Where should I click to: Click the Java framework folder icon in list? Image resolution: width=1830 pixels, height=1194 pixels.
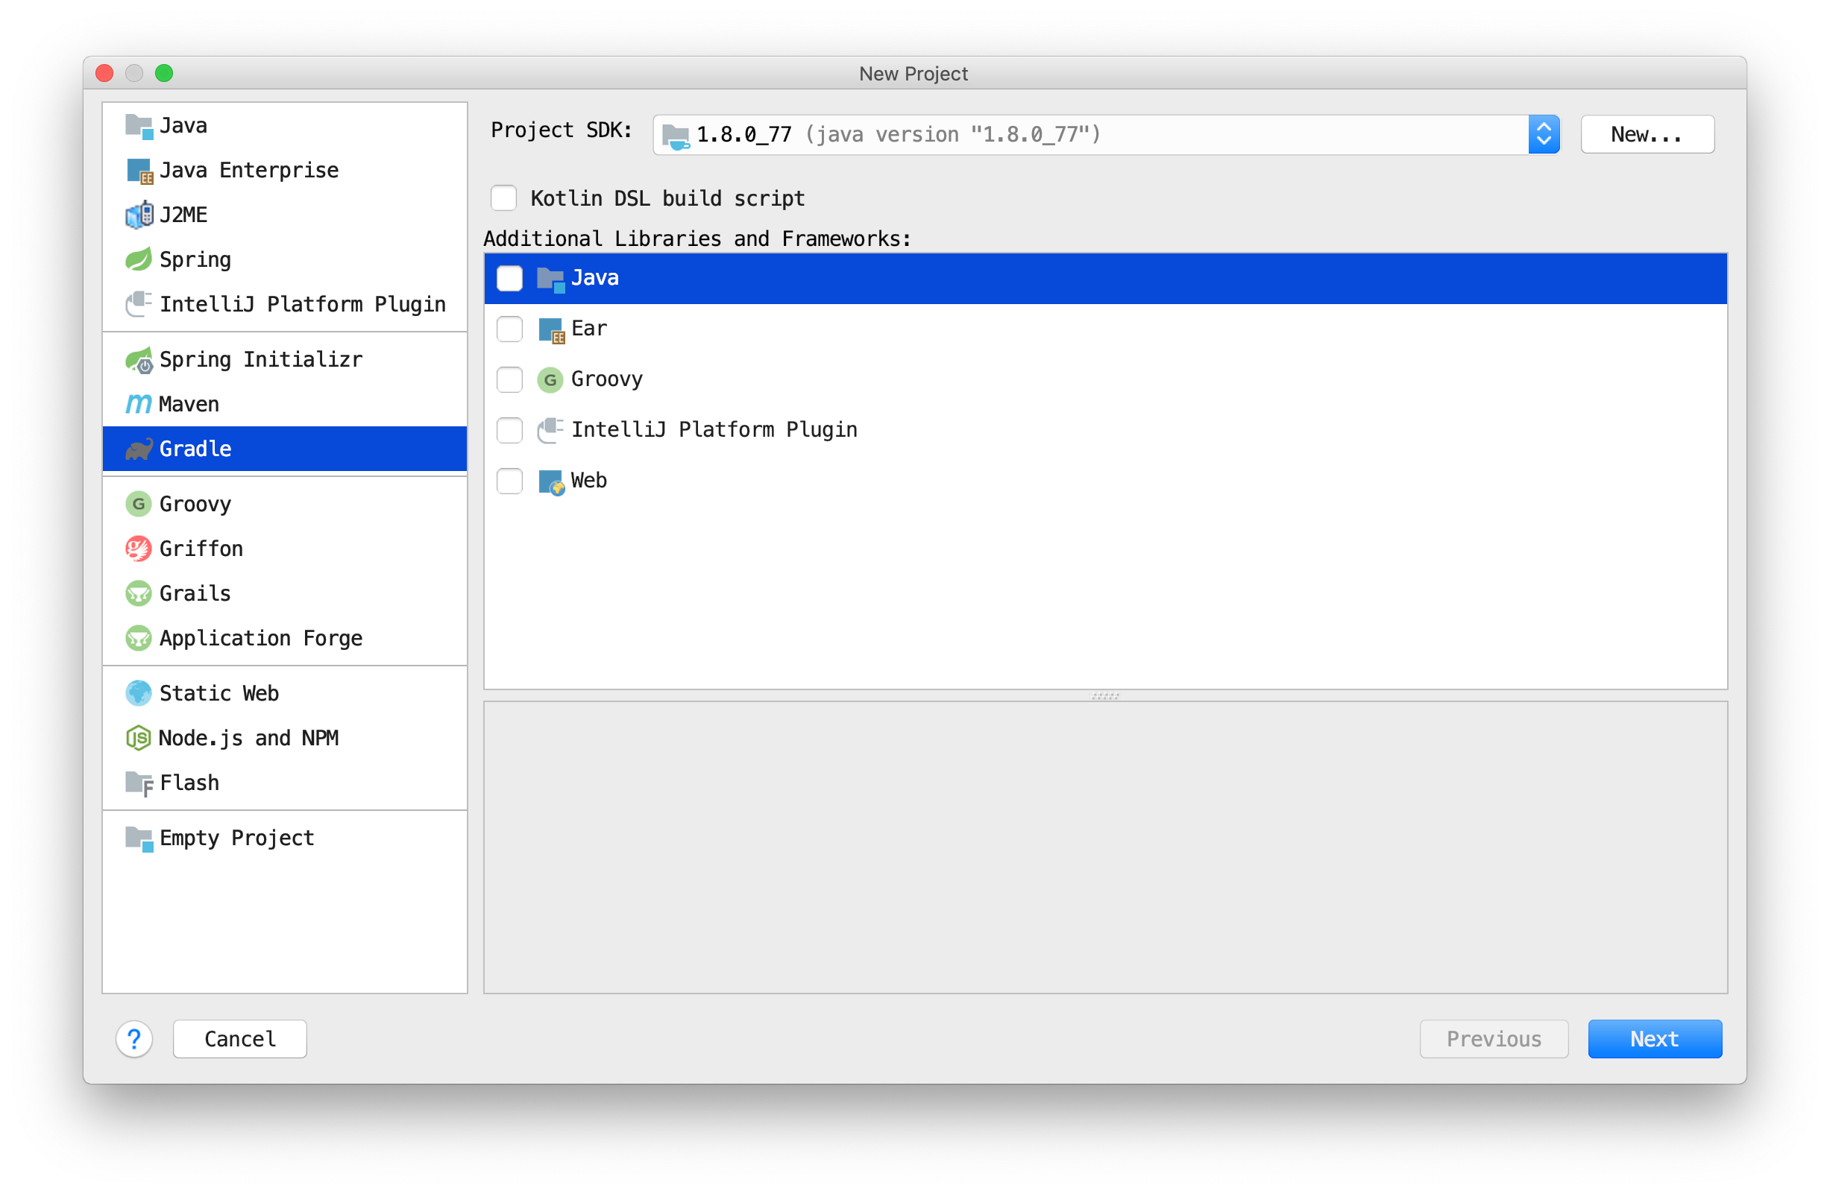point(550,279)
